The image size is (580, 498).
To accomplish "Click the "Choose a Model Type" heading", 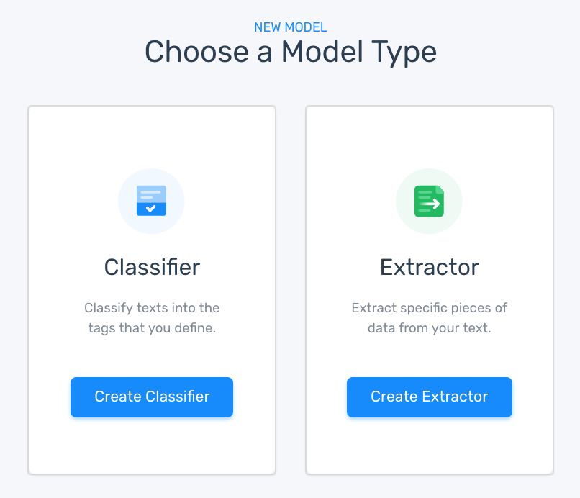I will click(290, 53).
